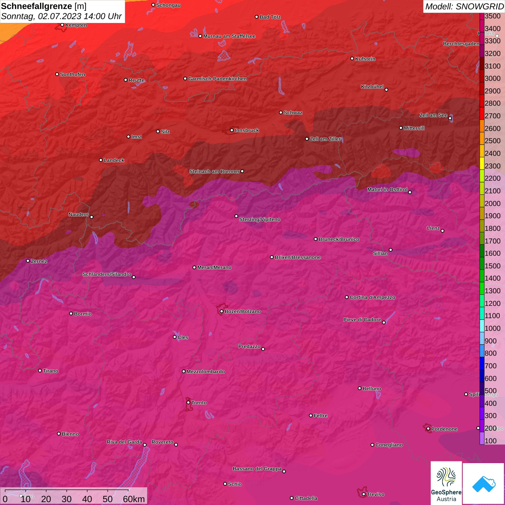Select the Innsbruck city marker dot
Screen dimensions: 505x505
[232, 130]
